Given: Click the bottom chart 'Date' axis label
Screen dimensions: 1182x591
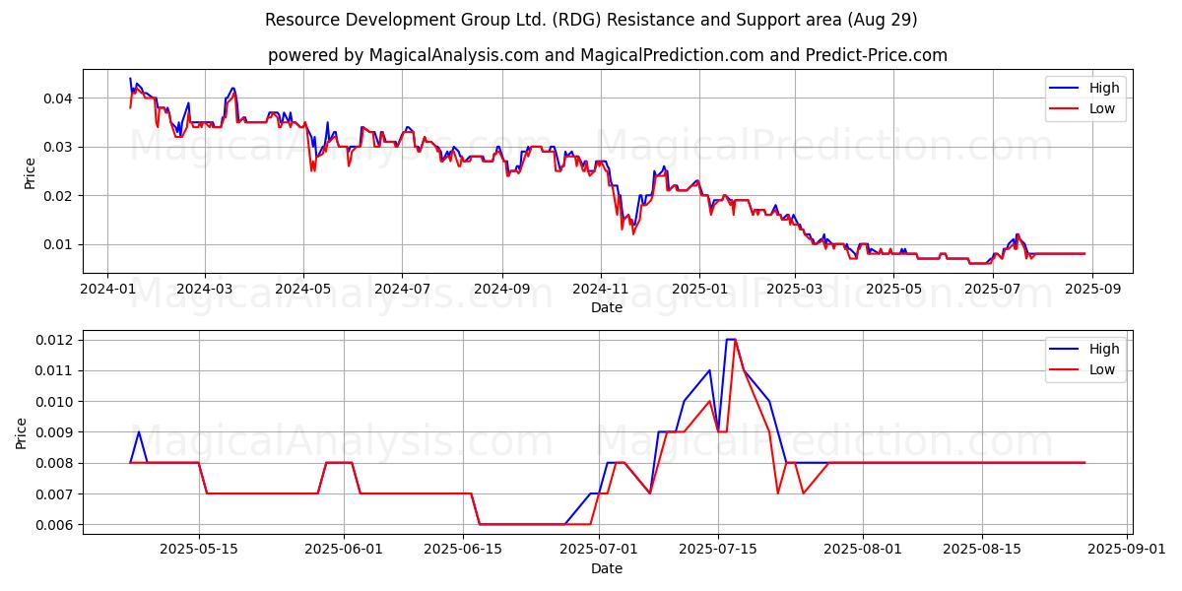Looking at the screenshot, I should [x=607, y=568].
